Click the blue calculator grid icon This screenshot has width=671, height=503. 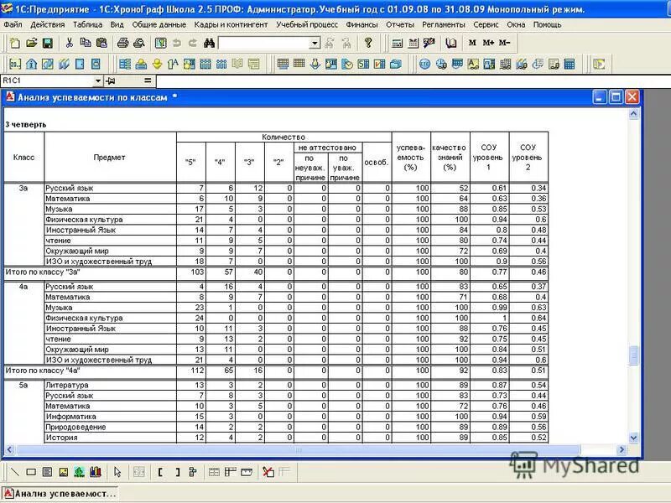(x=570, y=65)
